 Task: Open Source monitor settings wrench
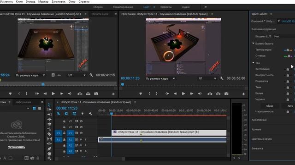click(x=91, y=75)
